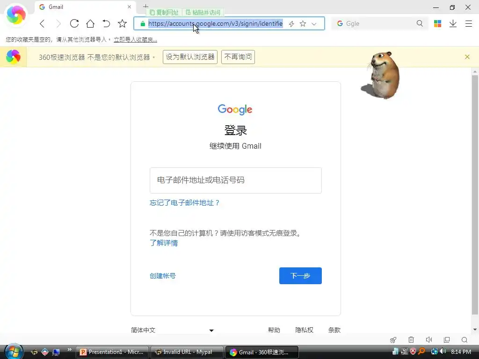Click the system clock 8:14 PM
Screen dimensions: 479x359
point(461,352)
